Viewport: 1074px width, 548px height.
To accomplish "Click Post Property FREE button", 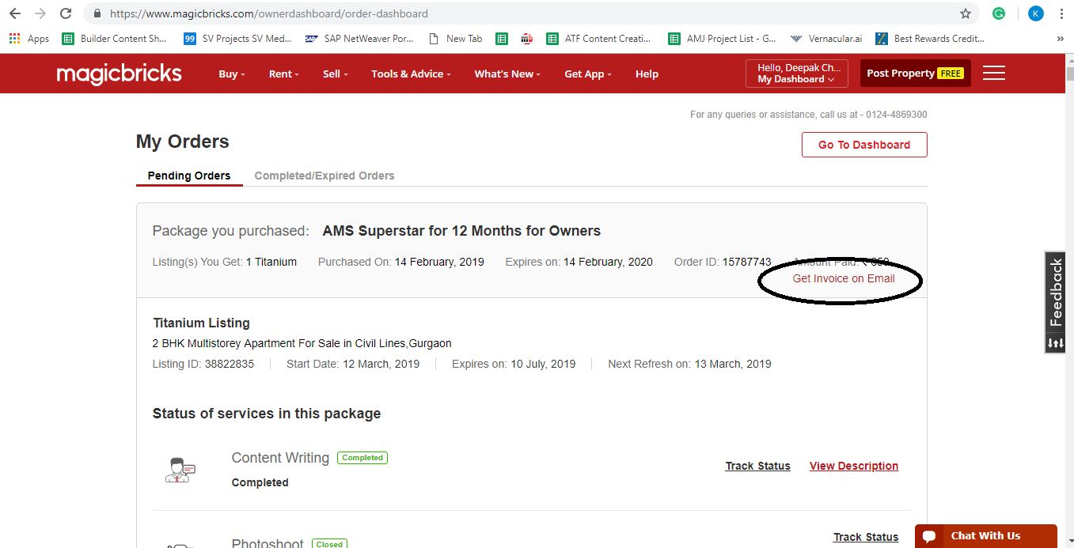I will [x=914, y=74].
